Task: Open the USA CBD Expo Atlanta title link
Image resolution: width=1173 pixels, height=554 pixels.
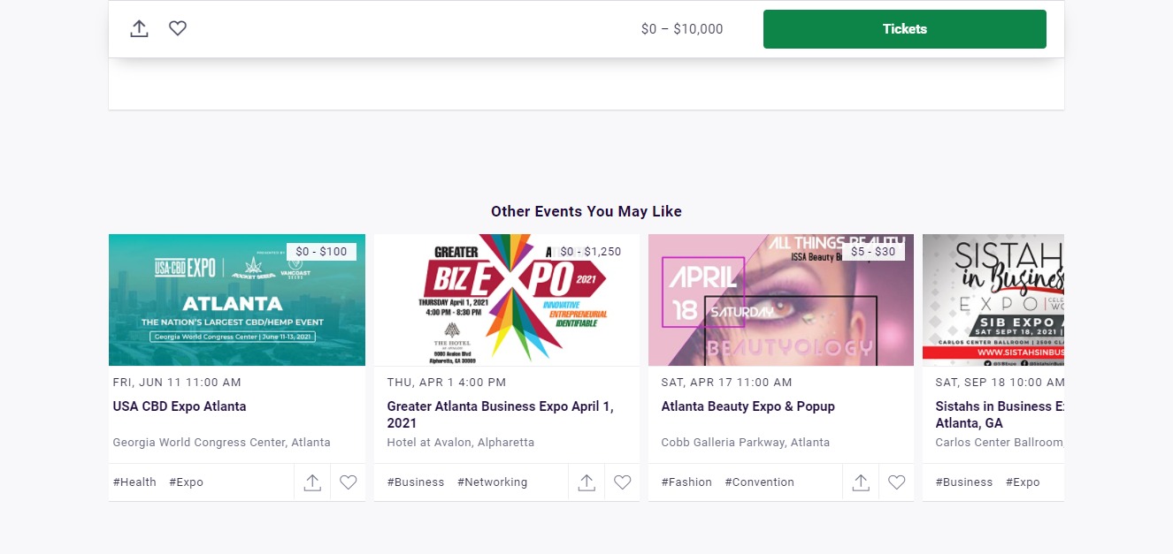Action: coord(180,406)
